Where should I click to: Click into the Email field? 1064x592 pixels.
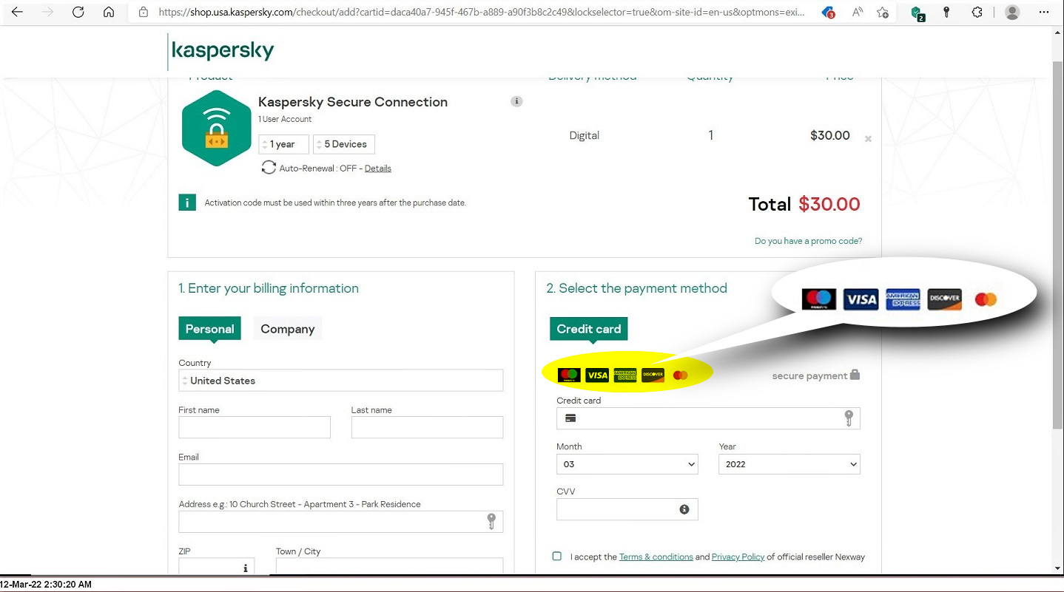click(341, 474)
